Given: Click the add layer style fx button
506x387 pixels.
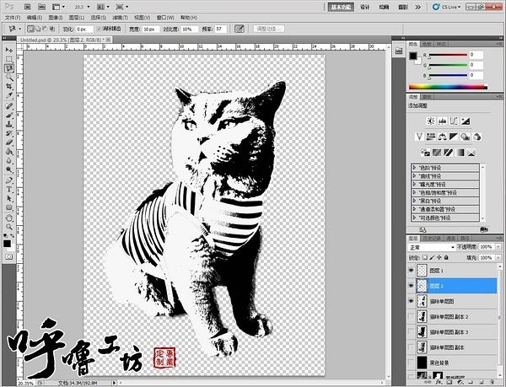Looking at the screenshot, I should 439,383.
